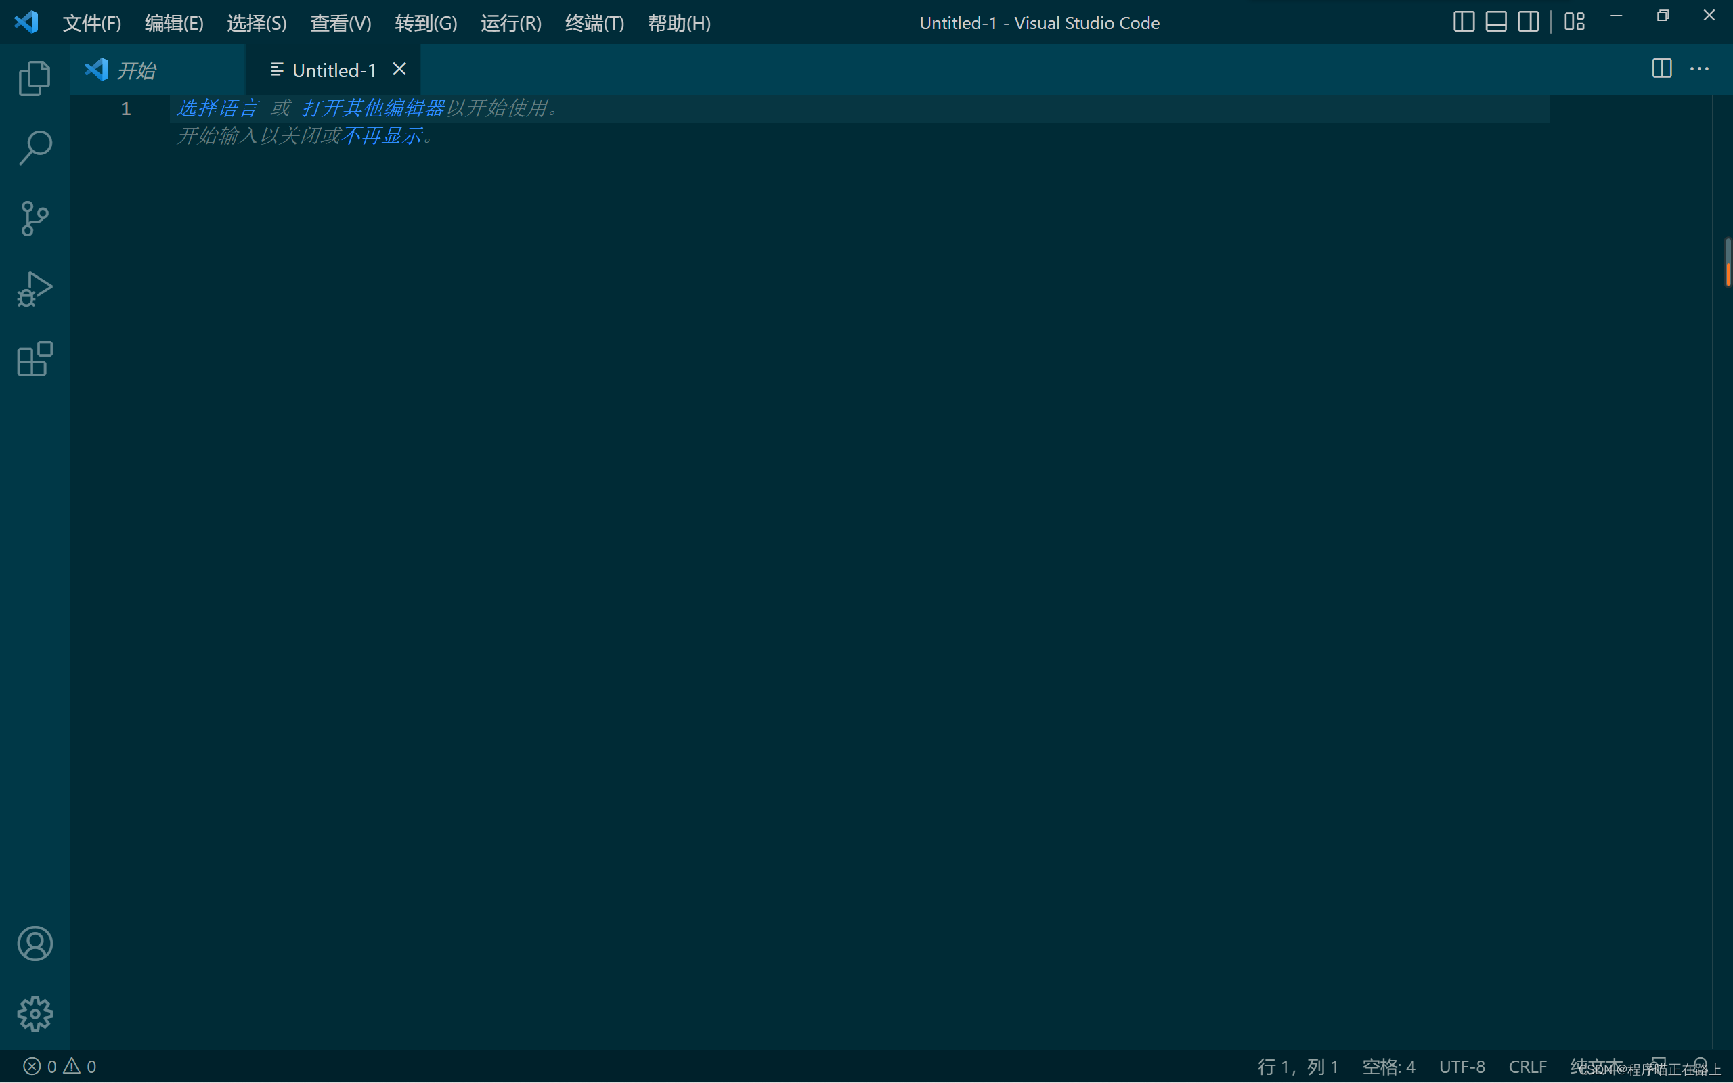Open the 编辑(E) menu
This screenshot has height=1083, width=1733.
(174, 23)
